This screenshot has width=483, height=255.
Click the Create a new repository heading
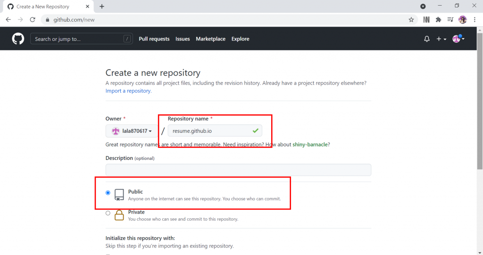(153, 72)
